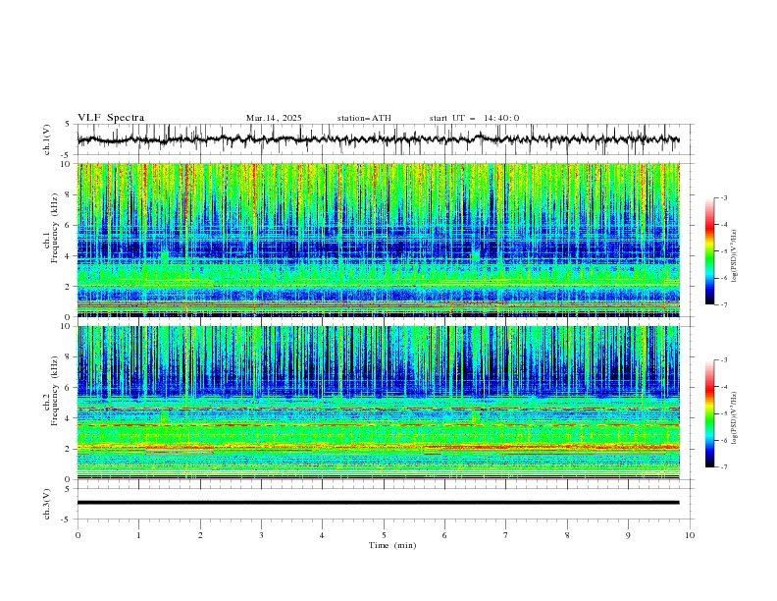Click time axis tick label "7"
Viewport: 777px width, 601px height.
pyautogui.click(x=506, y=535)
